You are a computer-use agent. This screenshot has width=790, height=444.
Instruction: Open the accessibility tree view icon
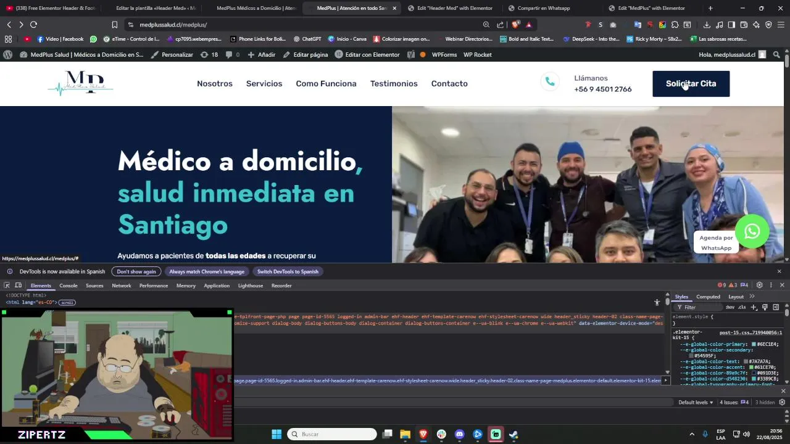pyautogui.click(x=657, y=302)
